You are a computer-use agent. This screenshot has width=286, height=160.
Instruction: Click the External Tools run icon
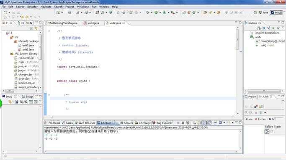tap(173, 13)
